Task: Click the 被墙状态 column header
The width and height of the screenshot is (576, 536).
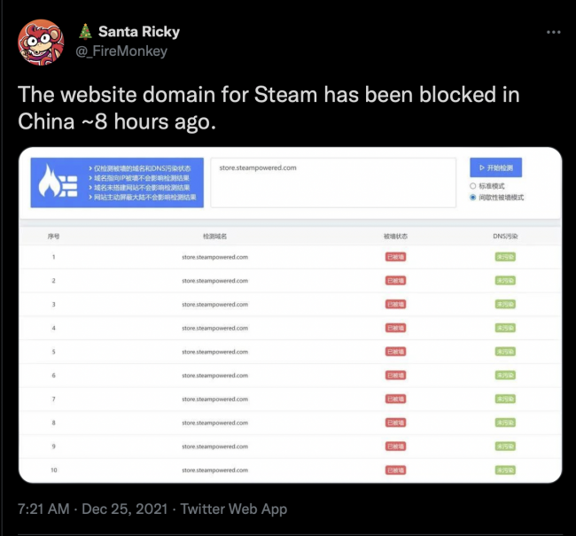Action: (395, 237)
